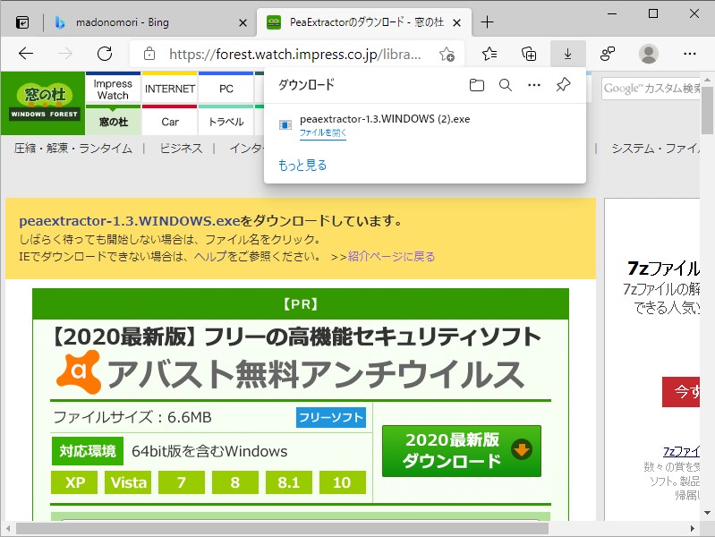Click the 7zファイル ad link

[x=681, y=451]
